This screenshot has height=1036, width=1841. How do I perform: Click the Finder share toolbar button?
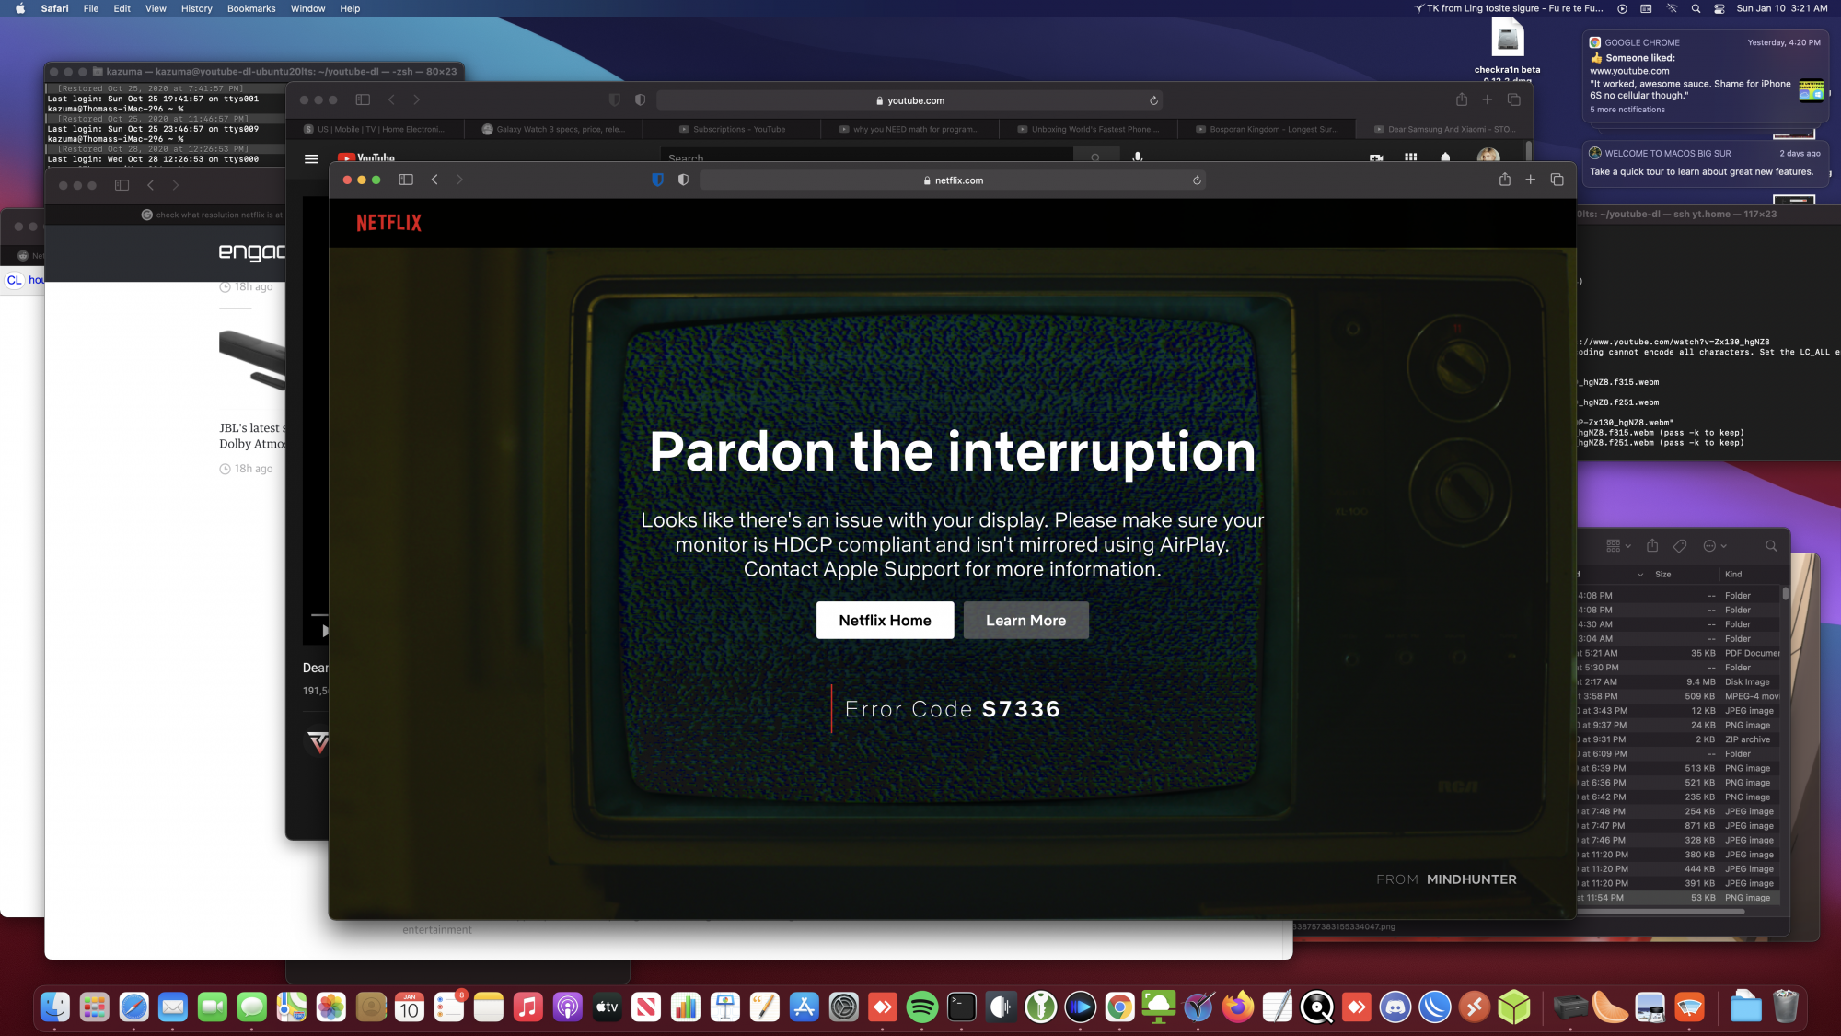(x=1652, y=546)
